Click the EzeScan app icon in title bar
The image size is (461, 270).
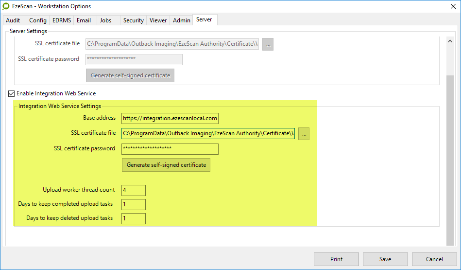7,6
